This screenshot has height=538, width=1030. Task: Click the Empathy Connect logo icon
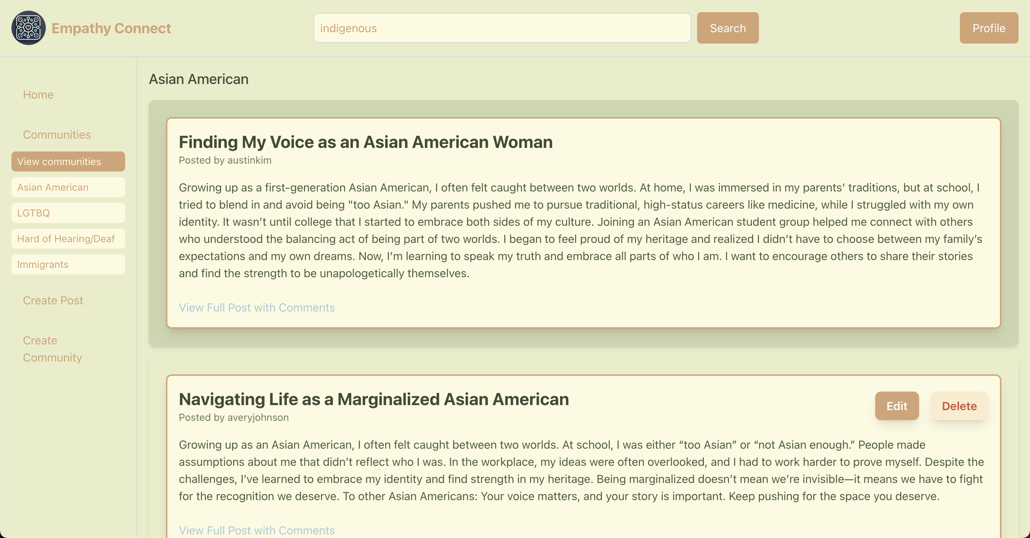click(28, 28)
